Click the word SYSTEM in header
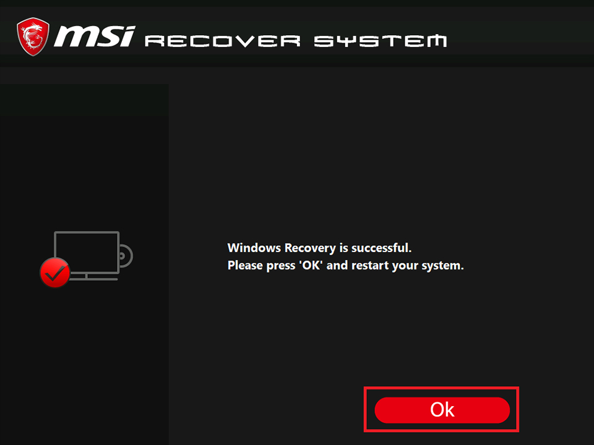 [x=381, y=41]
